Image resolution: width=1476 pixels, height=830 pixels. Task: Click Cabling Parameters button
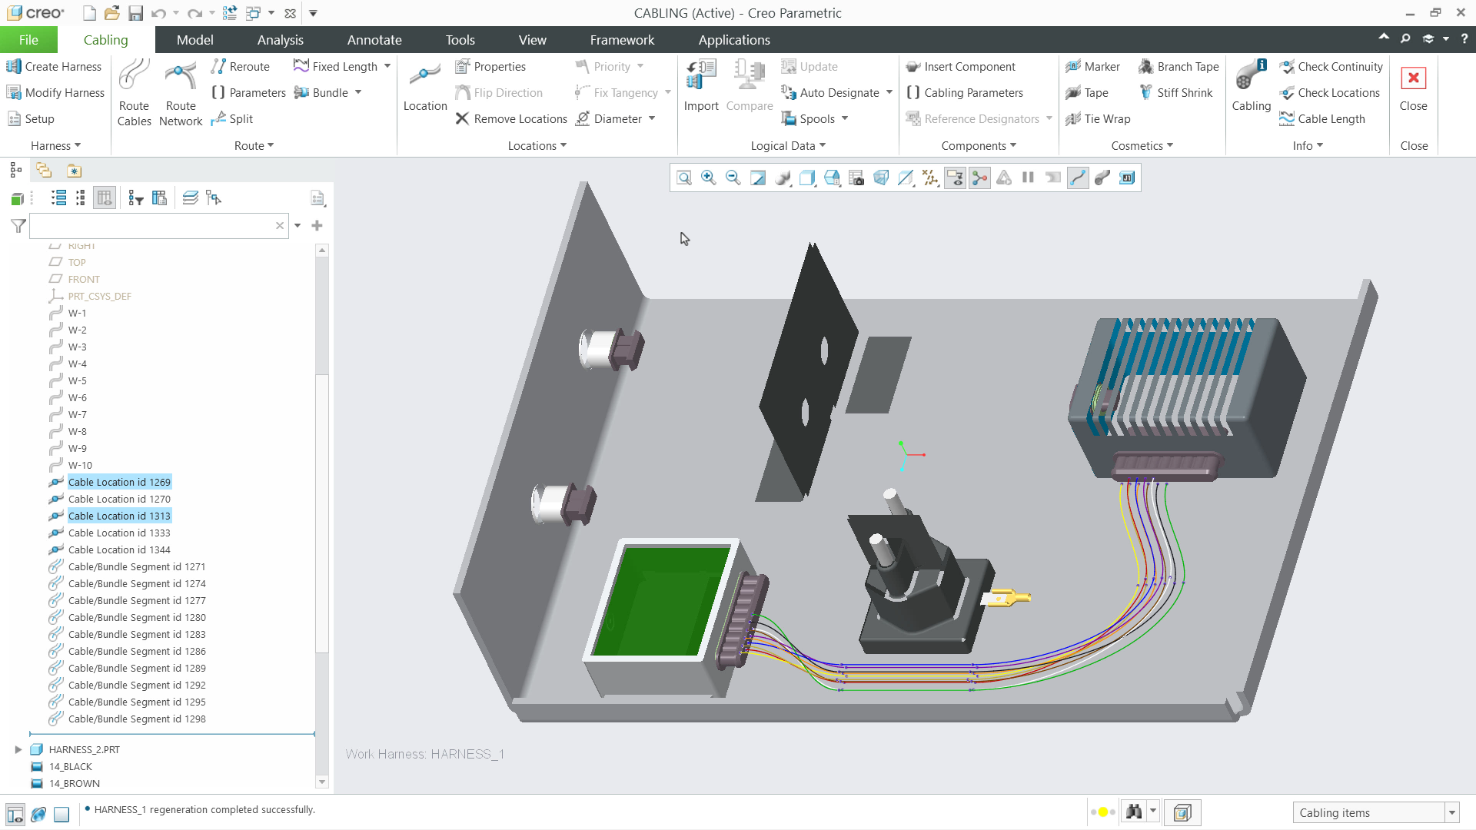point(965,93)
